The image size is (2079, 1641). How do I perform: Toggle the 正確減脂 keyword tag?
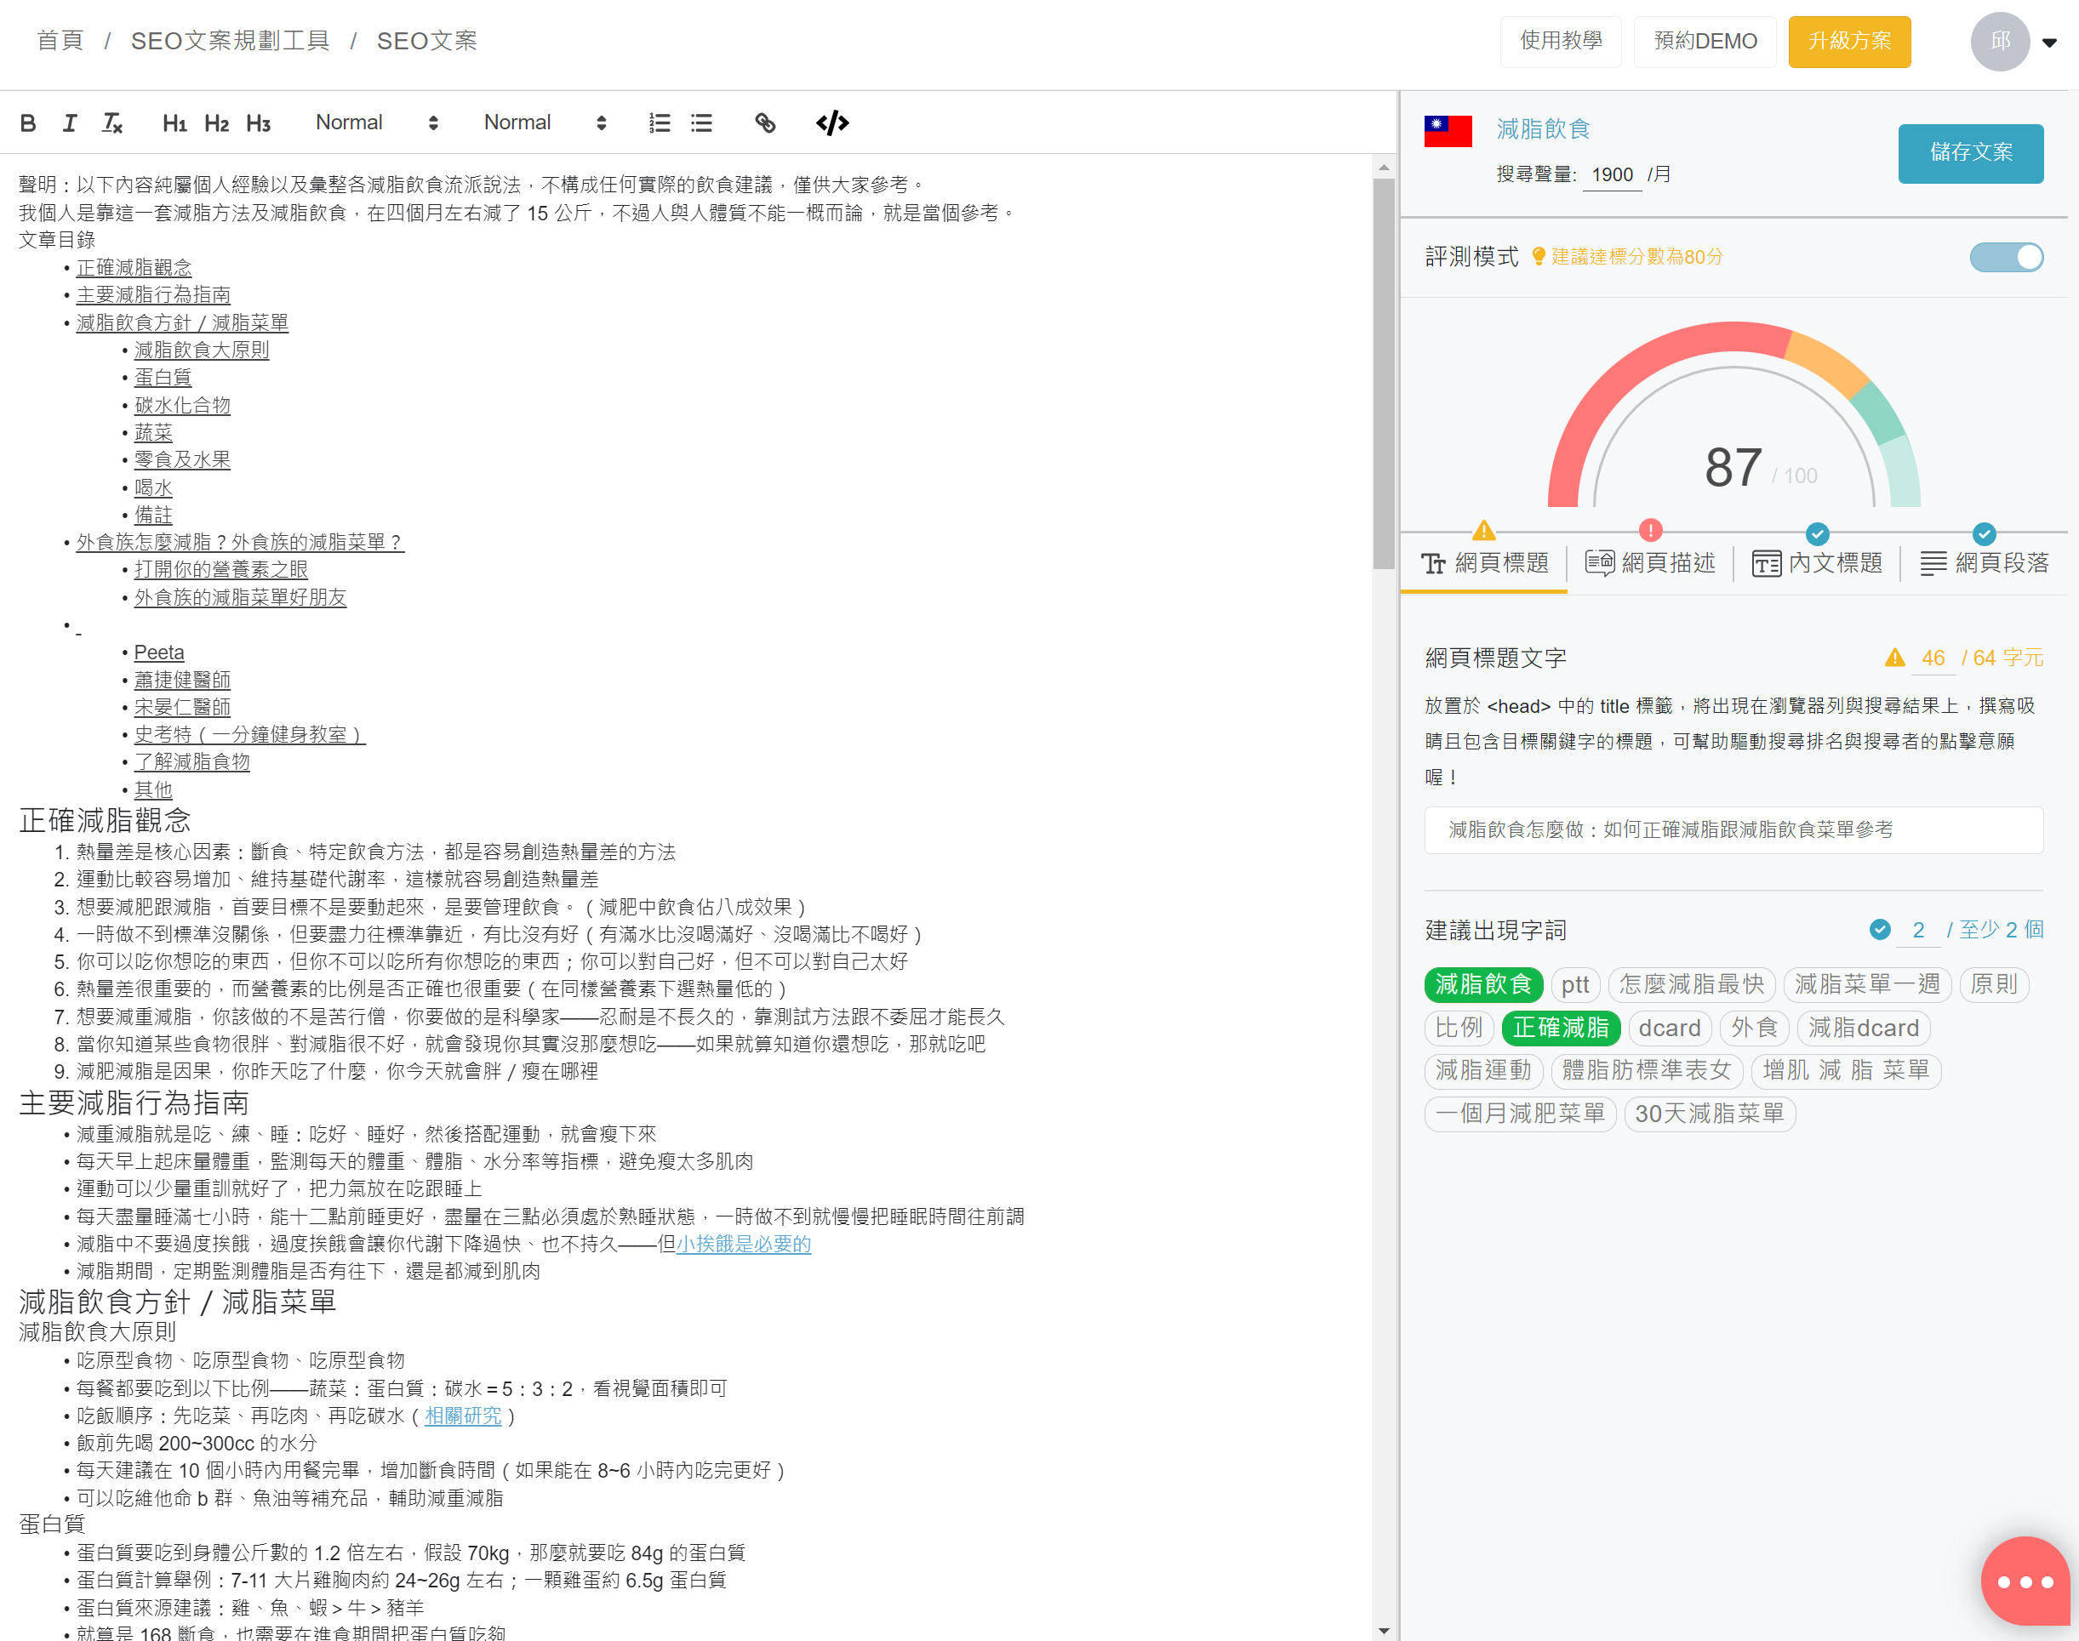point(1560,1028)
